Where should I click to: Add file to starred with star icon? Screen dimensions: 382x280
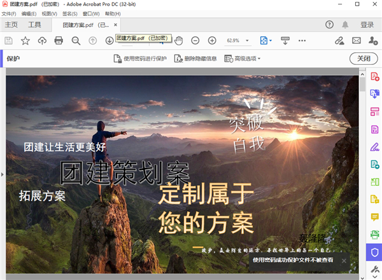25,41
